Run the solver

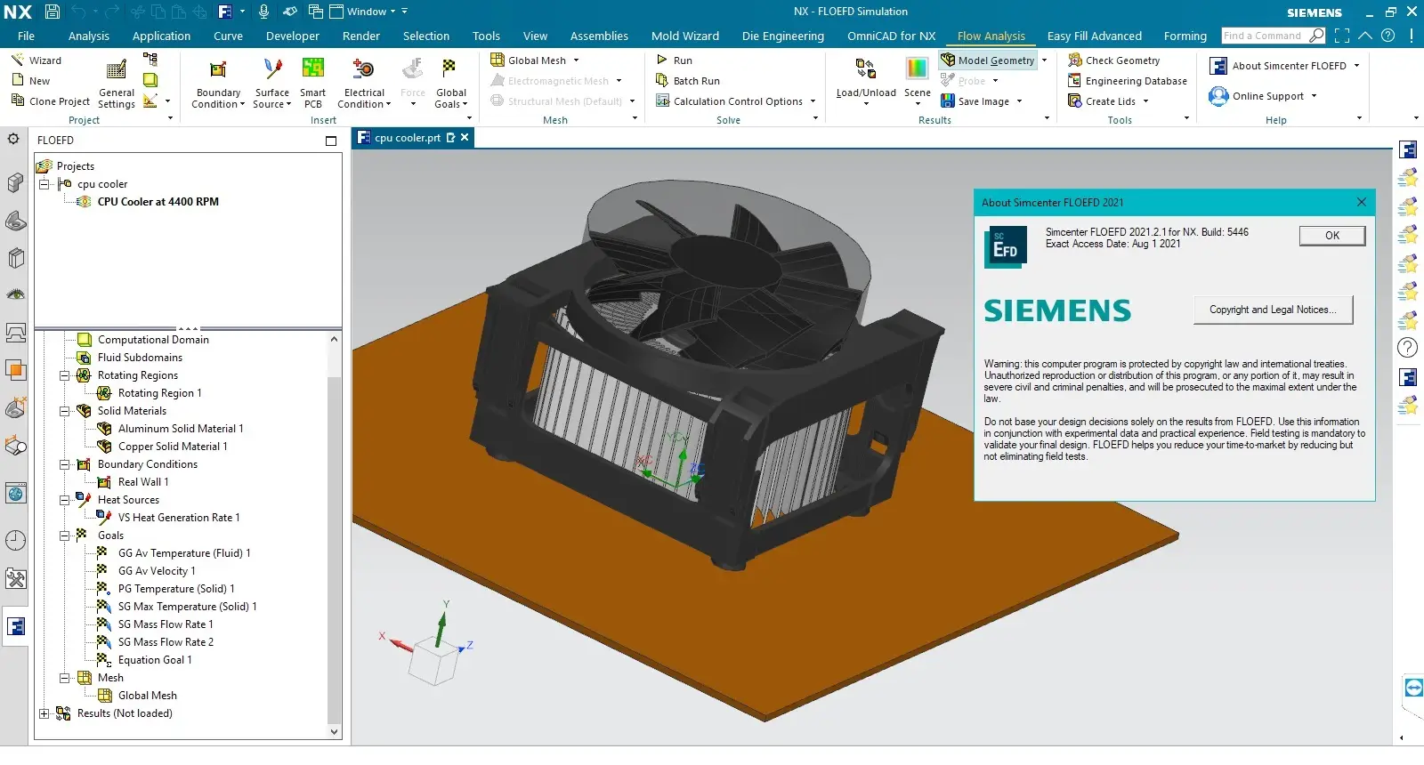tap(675, 60)
